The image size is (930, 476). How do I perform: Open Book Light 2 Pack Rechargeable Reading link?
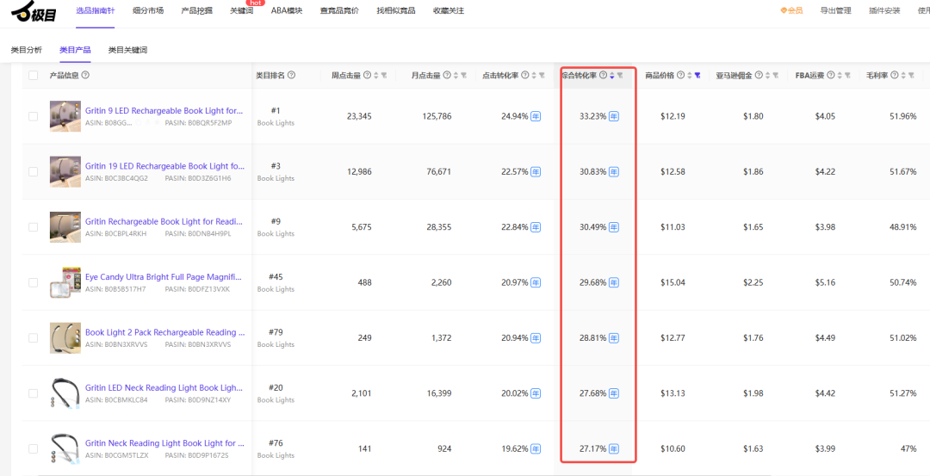pyautogui.click(x=164, y=332)
